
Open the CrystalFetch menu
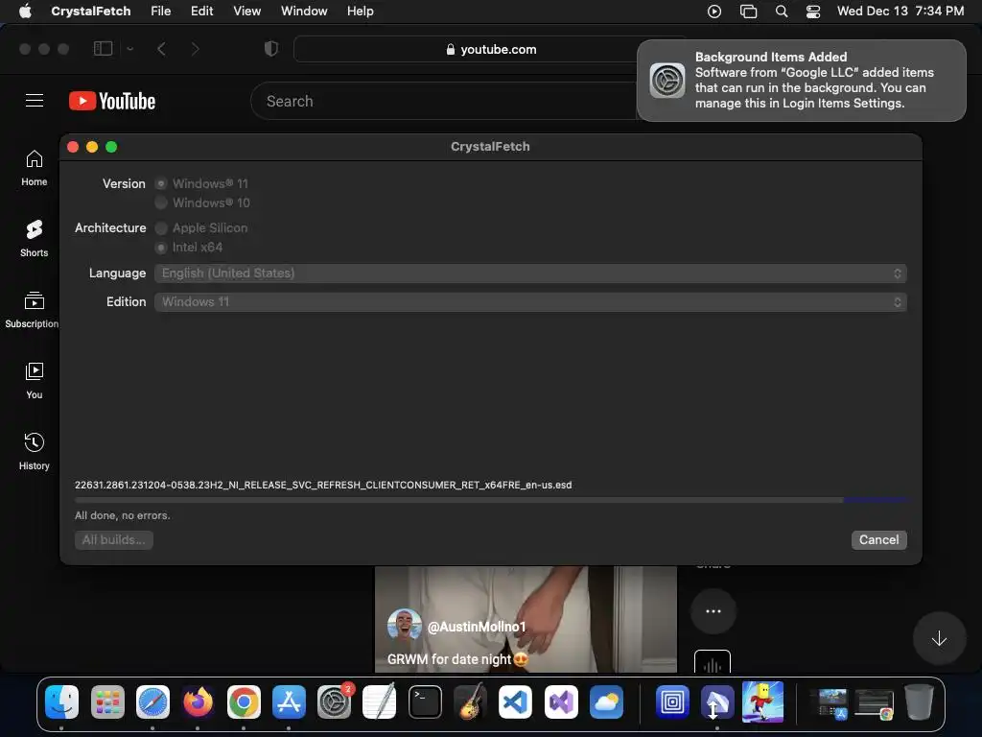click(91, 12)
